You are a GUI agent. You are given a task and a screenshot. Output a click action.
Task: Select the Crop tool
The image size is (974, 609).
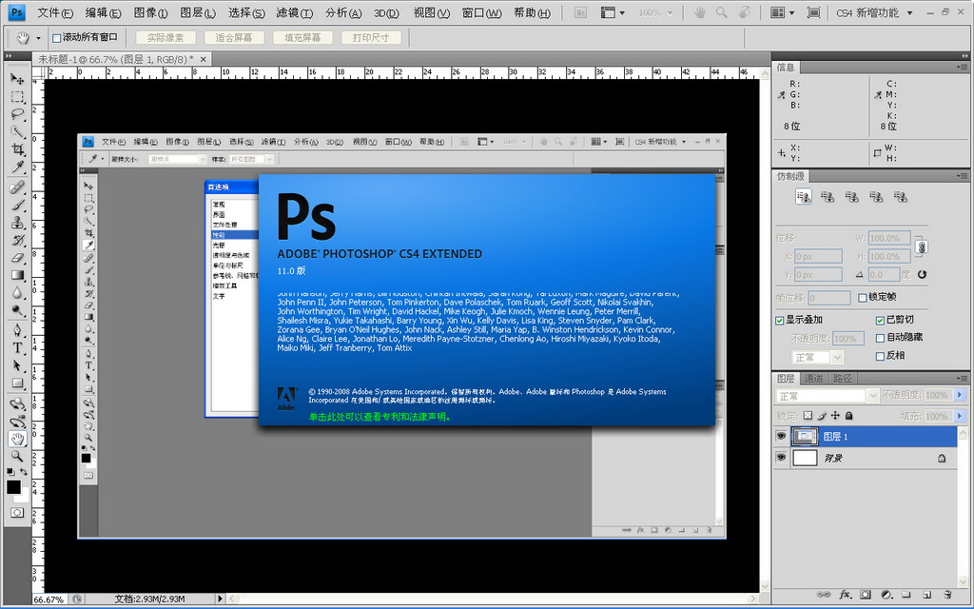point(17,149)
